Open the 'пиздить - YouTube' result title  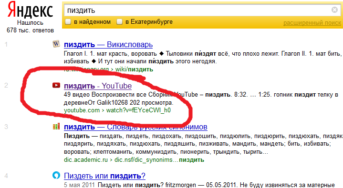(x=98, y=86)
